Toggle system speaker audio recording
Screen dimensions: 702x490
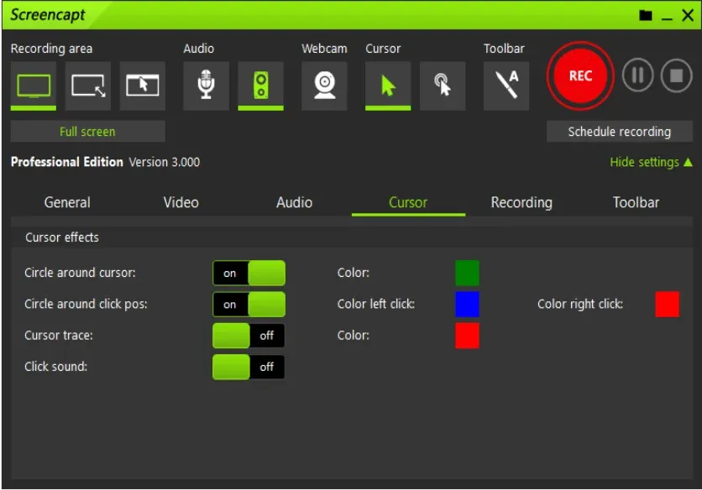tap(260, 86)
